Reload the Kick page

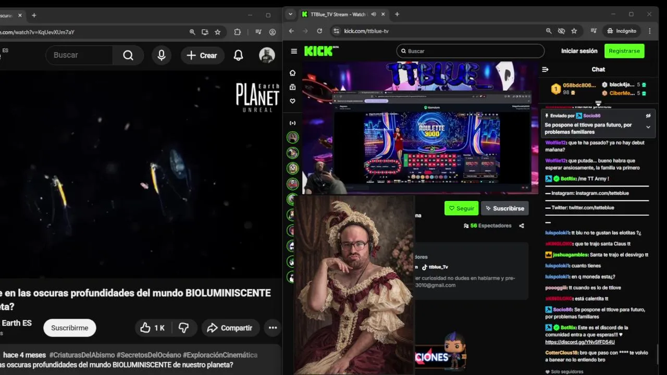(319, 31)
